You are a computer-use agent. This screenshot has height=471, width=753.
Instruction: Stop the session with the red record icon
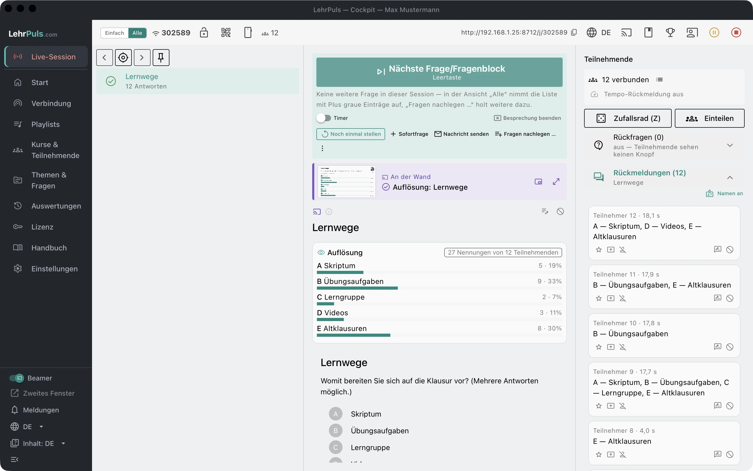(x=736, y=32)
